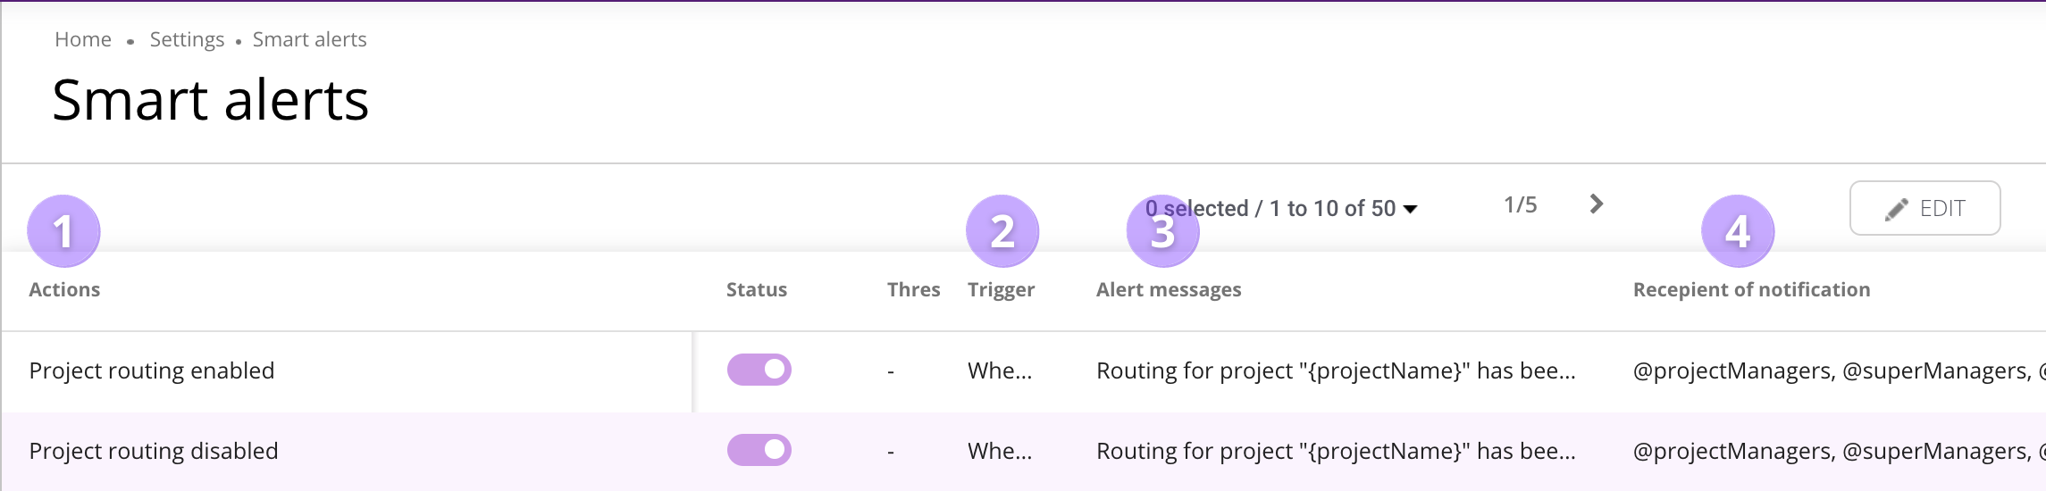The width and height of the screenshot is (2046, 491).
Task: Toggle status for Project routing disabled
Action: click(x=759, y=450)
